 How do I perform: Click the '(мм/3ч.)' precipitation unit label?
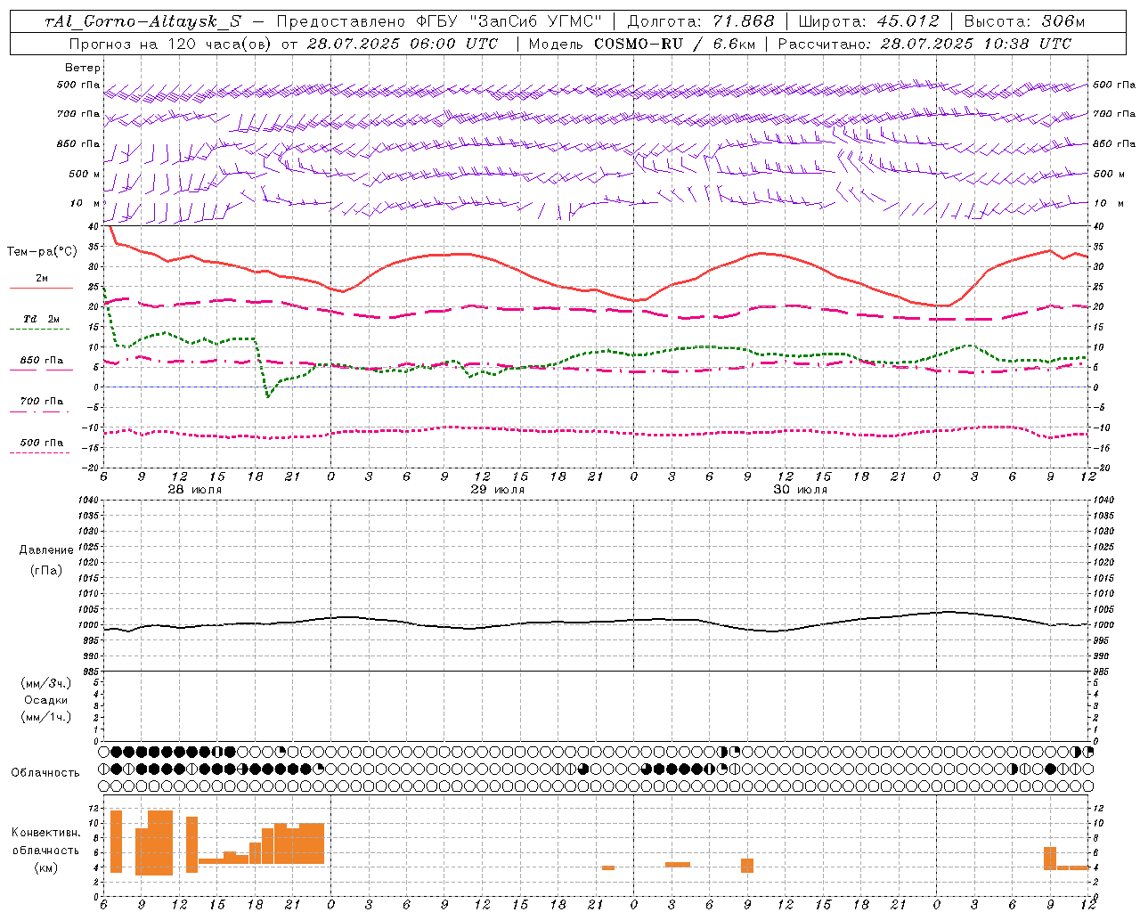[46, 683]
